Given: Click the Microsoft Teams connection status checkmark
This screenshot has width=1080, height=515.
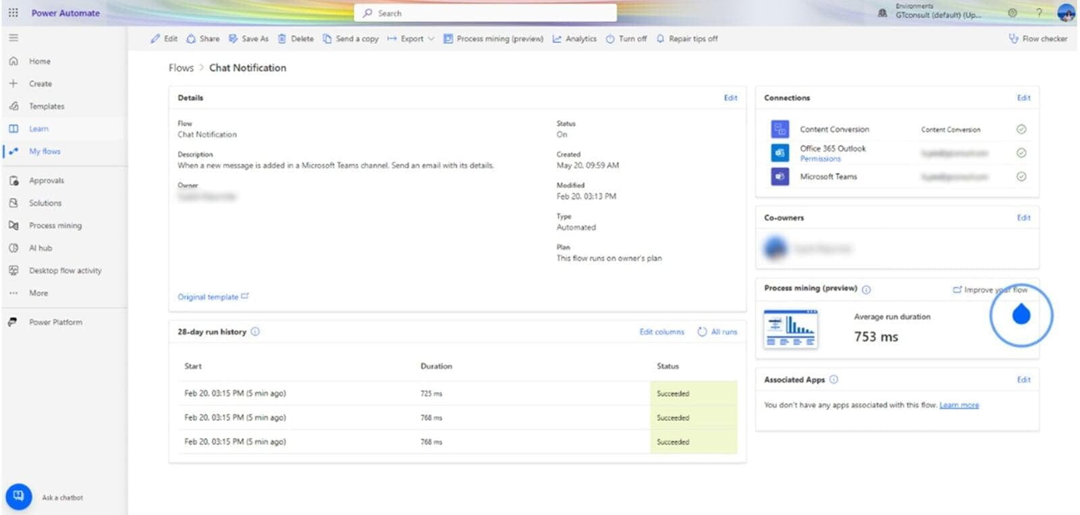Looking at the screenshot, I should click(x=1021, y=176).
